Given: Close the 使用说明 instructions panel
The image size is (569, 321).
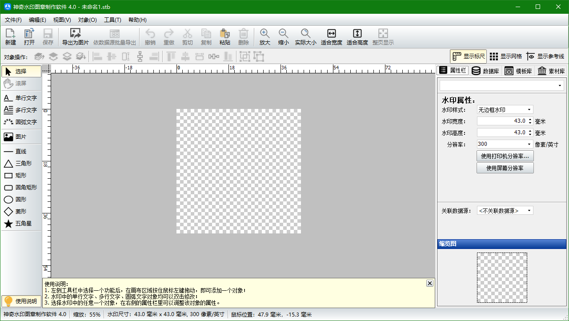Looking at the screenshot, I should [429, 283].
